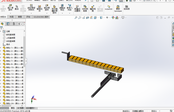Image resolution: width=174 pixels, height=112 pixels.
Task: Click the Display Style cube icon
Action: [101, 18]
